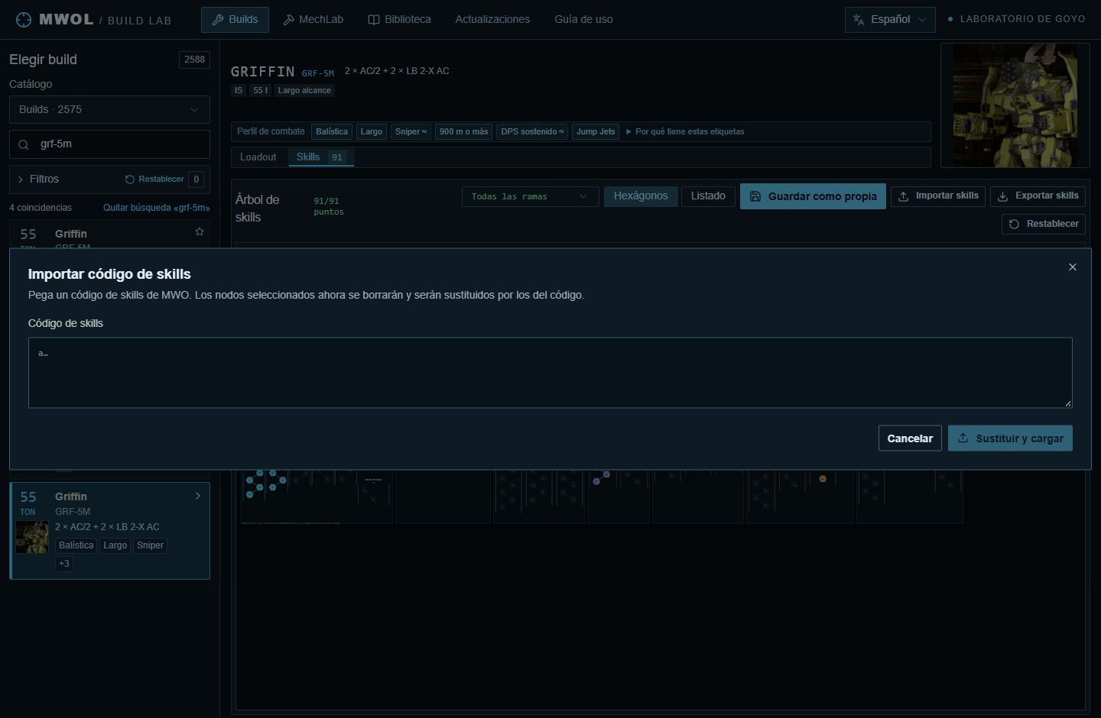This screenshot has width=1101, height=718.
Task: Open the Guía de uso page
Action: point(583,20)
